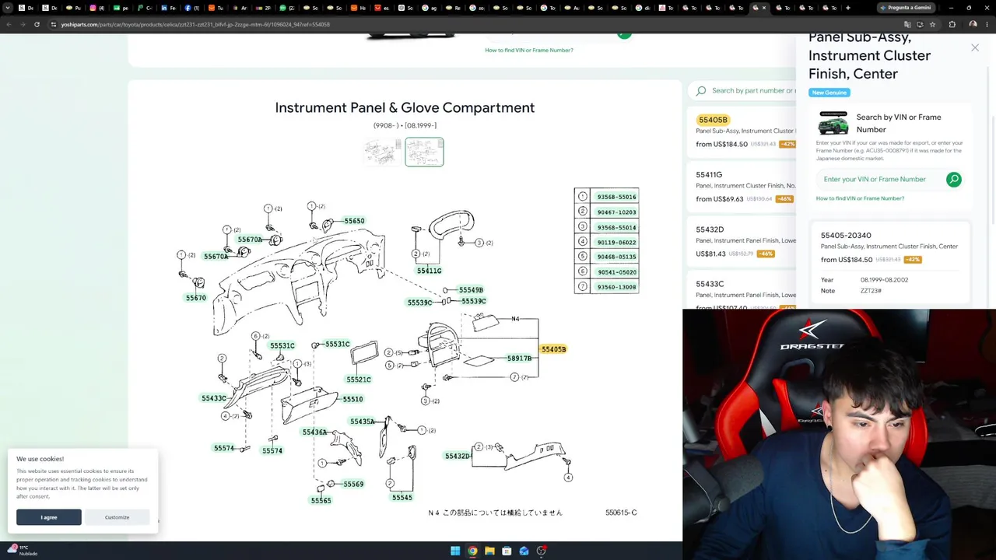Select part label 55432D on diagram
The height and width of the screenshot is (560, 996).
(x=458, y=456)
